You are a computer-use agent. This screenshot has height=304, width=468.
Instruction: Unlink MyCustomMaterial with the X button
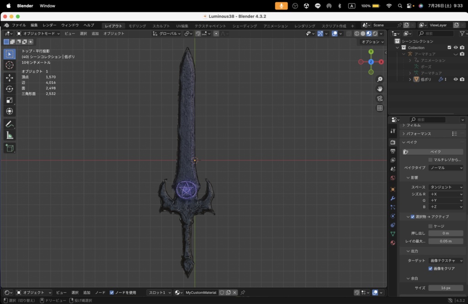pos(234,293)
